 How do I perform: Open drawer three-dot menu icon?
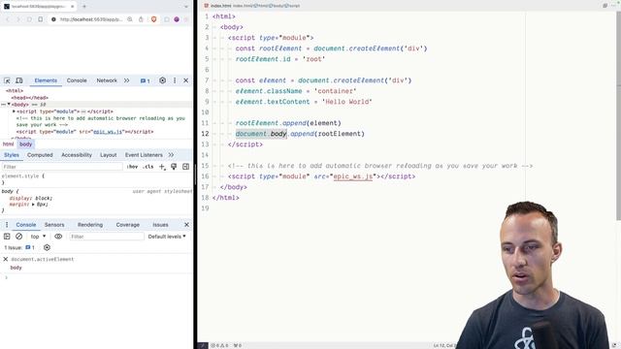[x=7, y=224]
